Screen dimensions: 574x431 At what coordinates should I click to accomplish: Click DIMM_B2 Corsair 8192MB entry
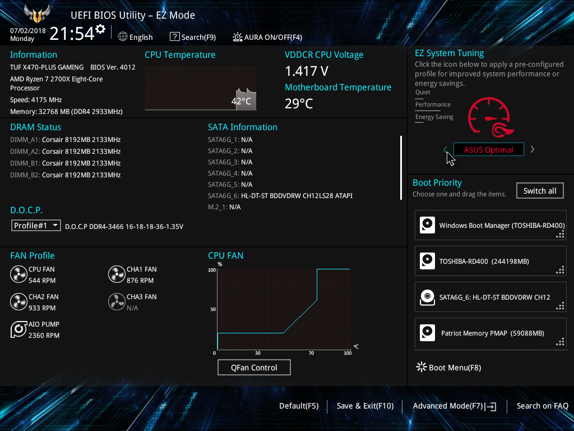point(66,175)
